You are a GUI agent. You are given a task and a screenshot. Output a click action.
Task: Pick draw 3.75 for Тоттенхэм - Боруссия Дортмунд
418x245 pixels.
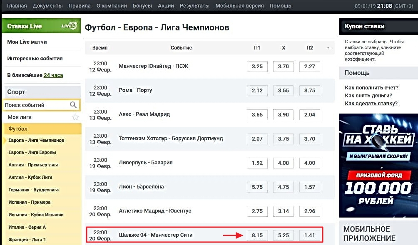(x=284, y=139)
